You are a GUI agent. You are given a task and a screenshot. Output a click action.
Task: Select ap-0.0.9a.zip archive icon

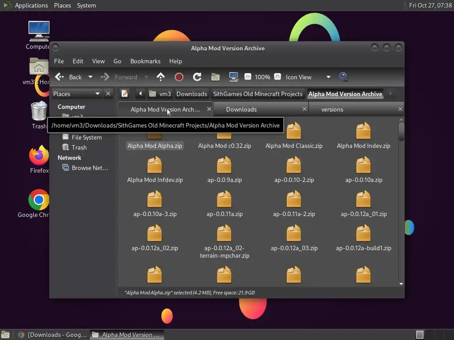pos(224,165)
